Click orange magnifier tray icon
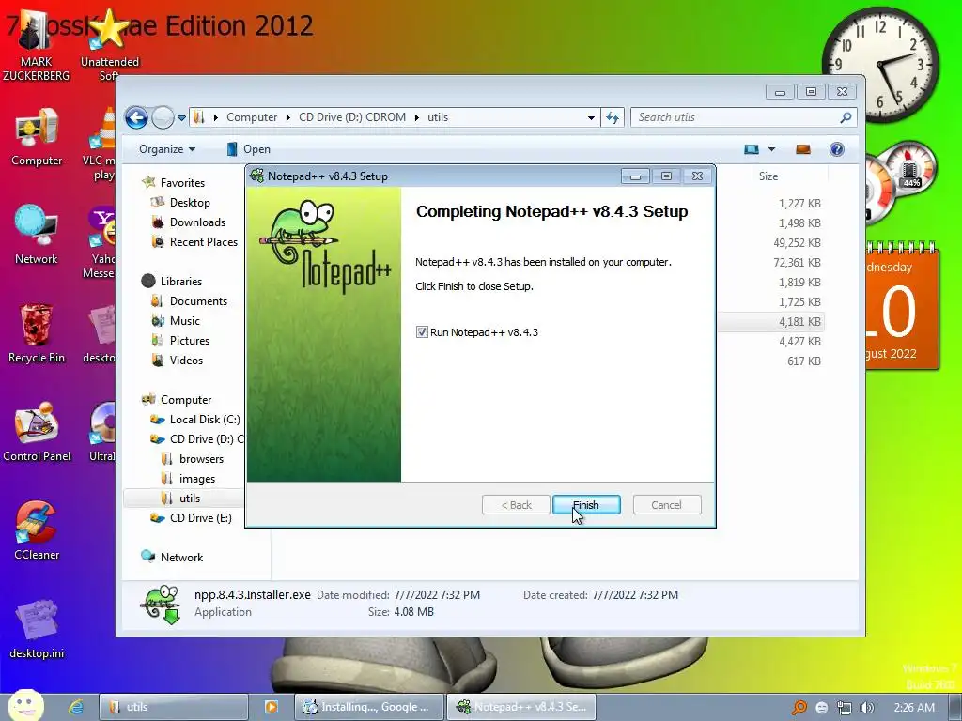 799,708
